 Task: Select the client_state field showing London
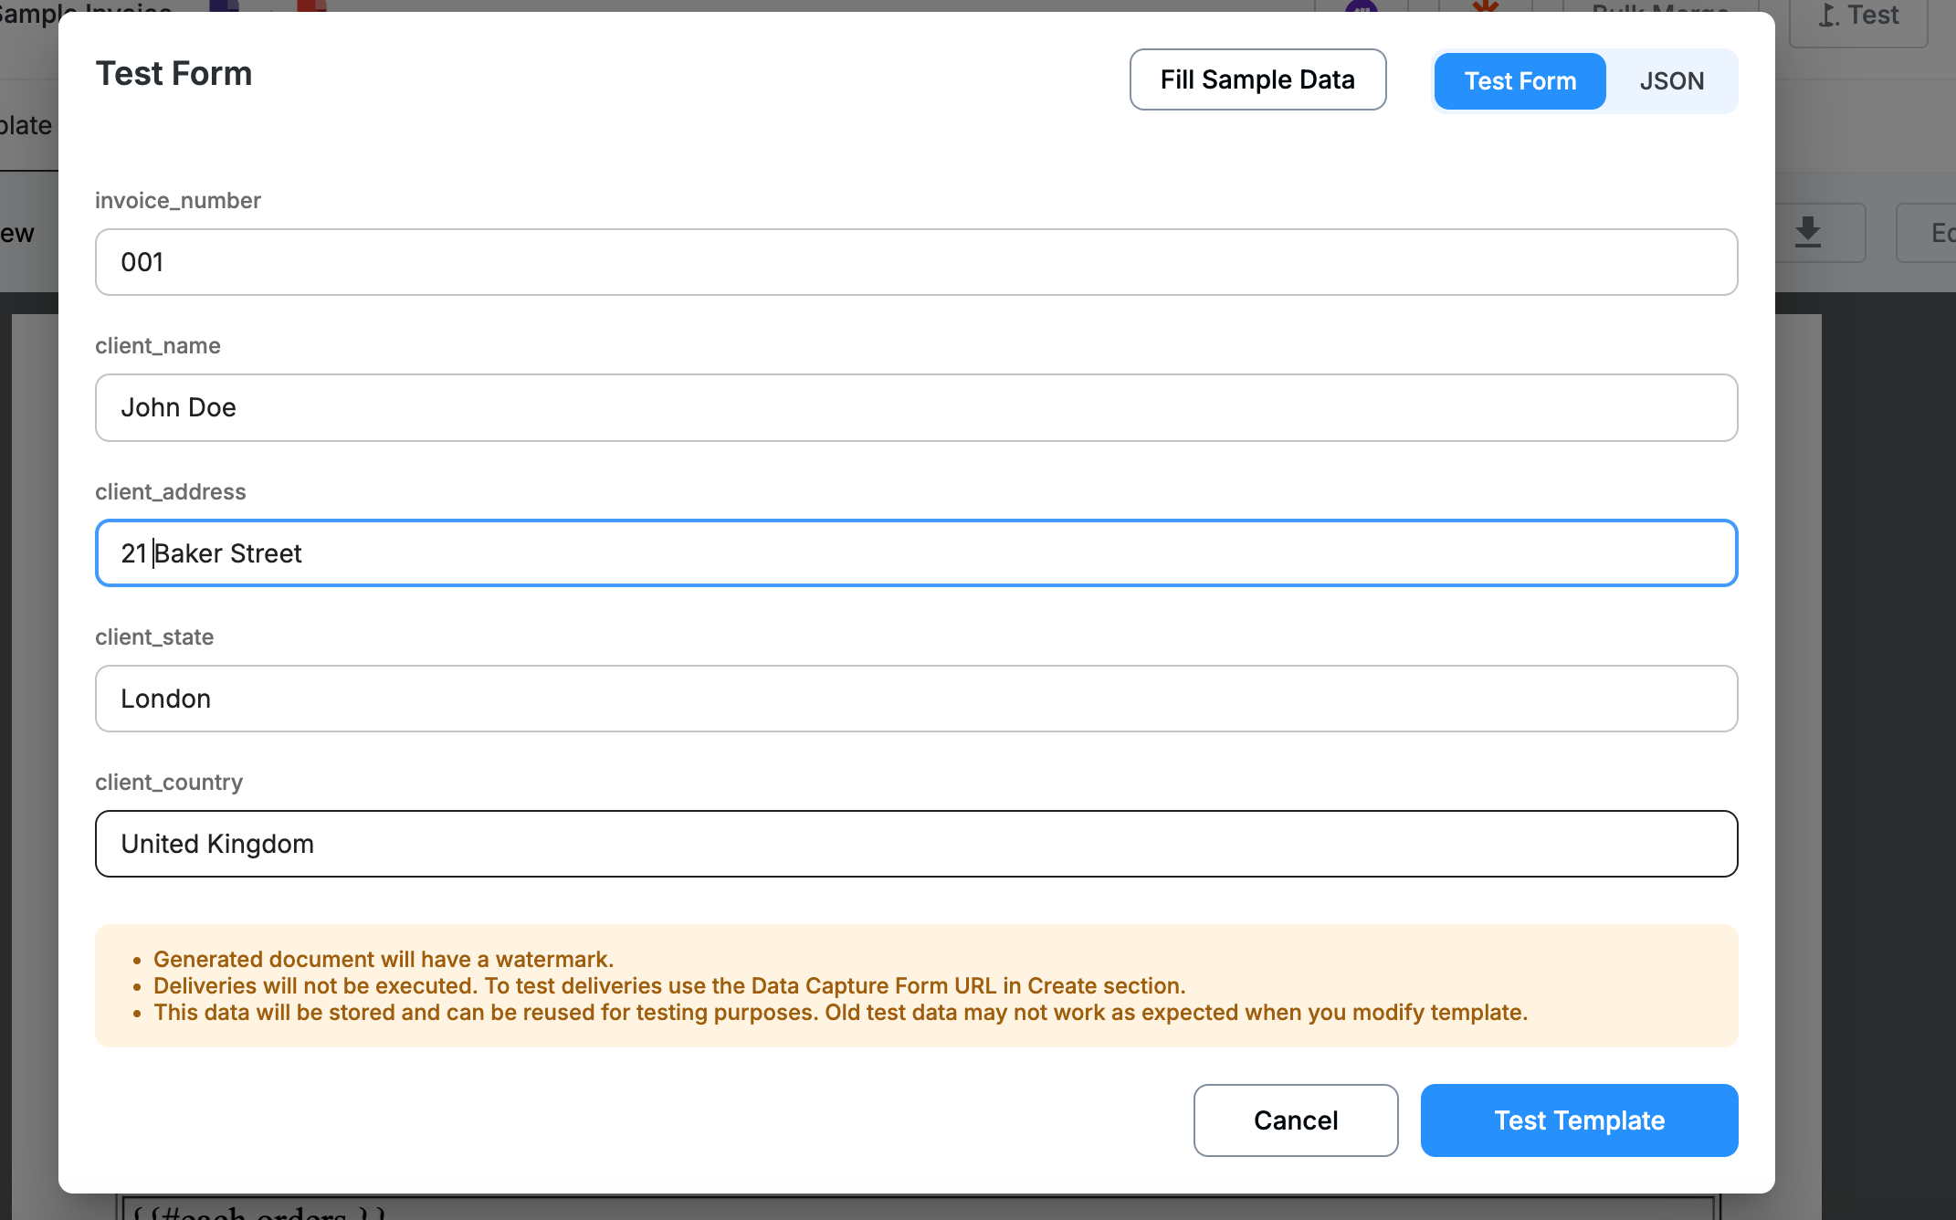click(x=916, y=699)
